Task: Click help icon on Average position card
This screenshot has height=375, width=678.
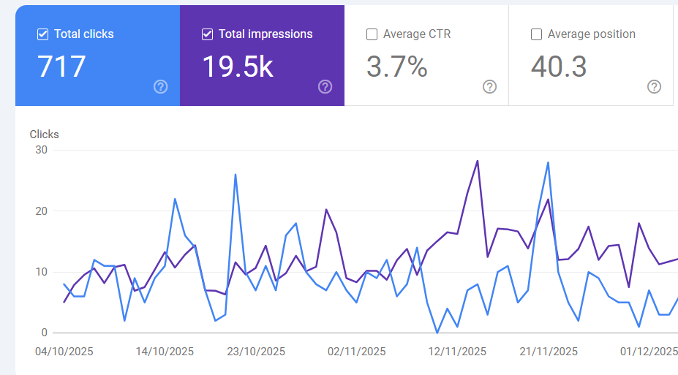Action: pos(655,87)
